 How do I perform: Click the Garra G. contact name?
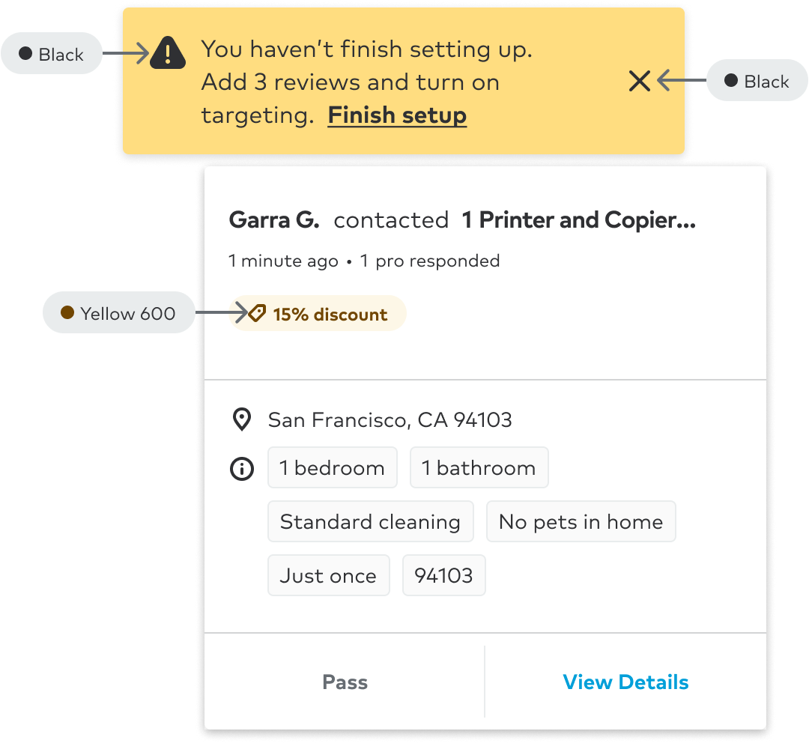pyautogui.click(x=273, y=219)
